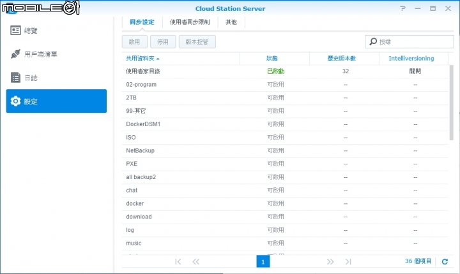
Task: Sort by the 共用資料夾 column header
Action: click(181, 59)
